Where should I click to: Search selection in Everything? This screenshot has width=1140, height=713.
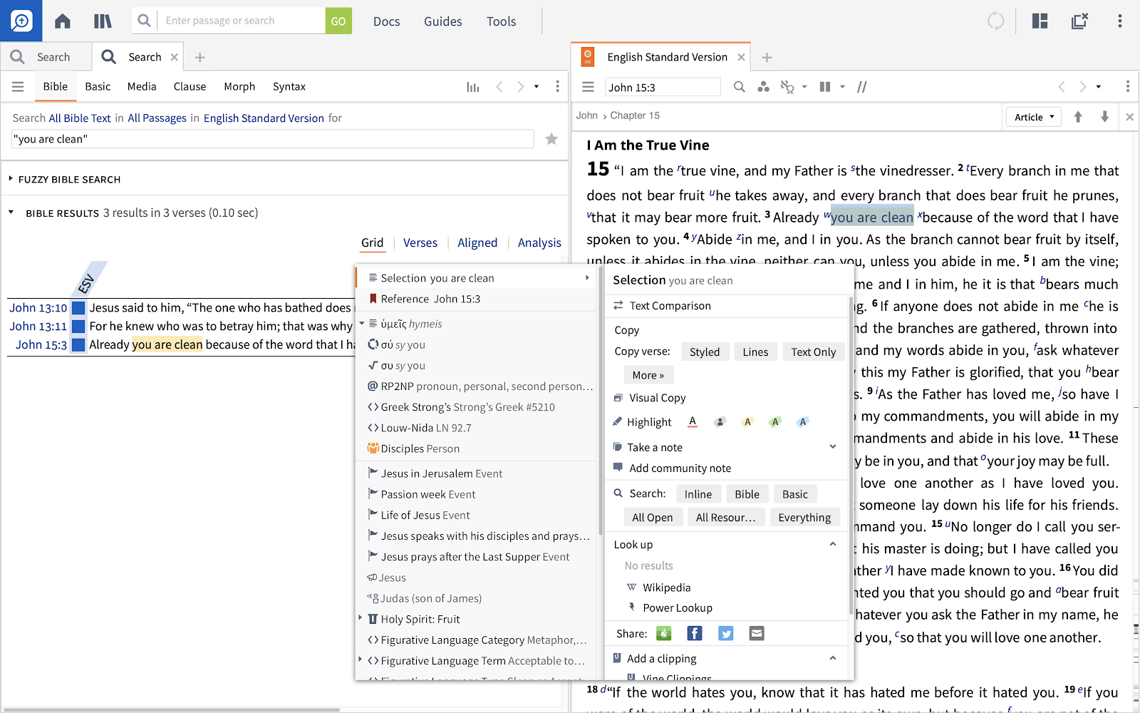coord(804,517)
